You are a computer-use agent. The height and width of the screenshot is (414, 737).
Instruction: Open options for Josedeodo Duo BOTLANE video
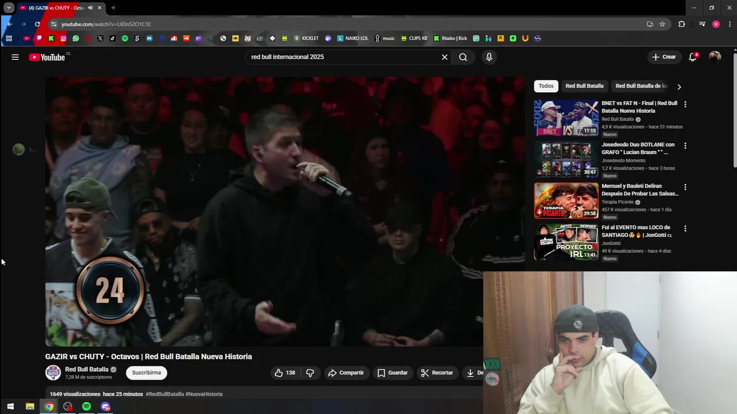(685, 145)
